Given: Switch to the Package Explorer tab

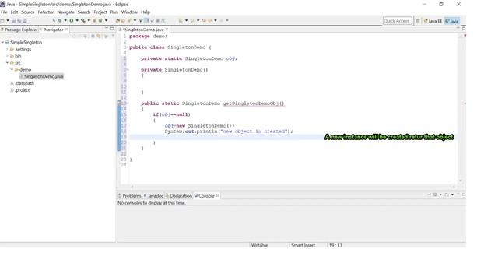Looking at the screenshot, I should pos(19,30).
